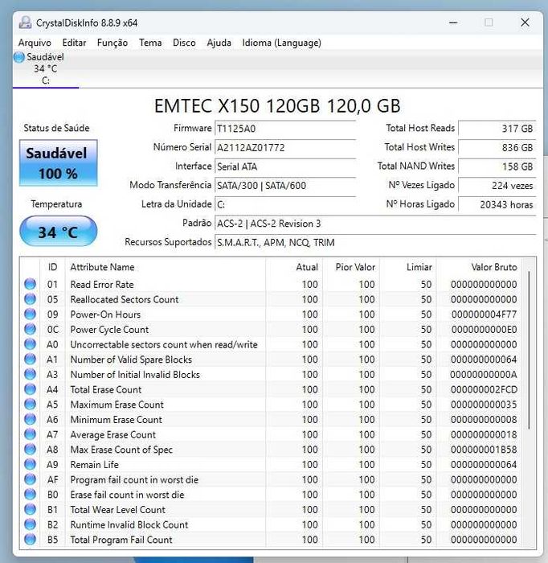Click the Atual column header
The width and height of the screenshot is (548, 563).
294,267
